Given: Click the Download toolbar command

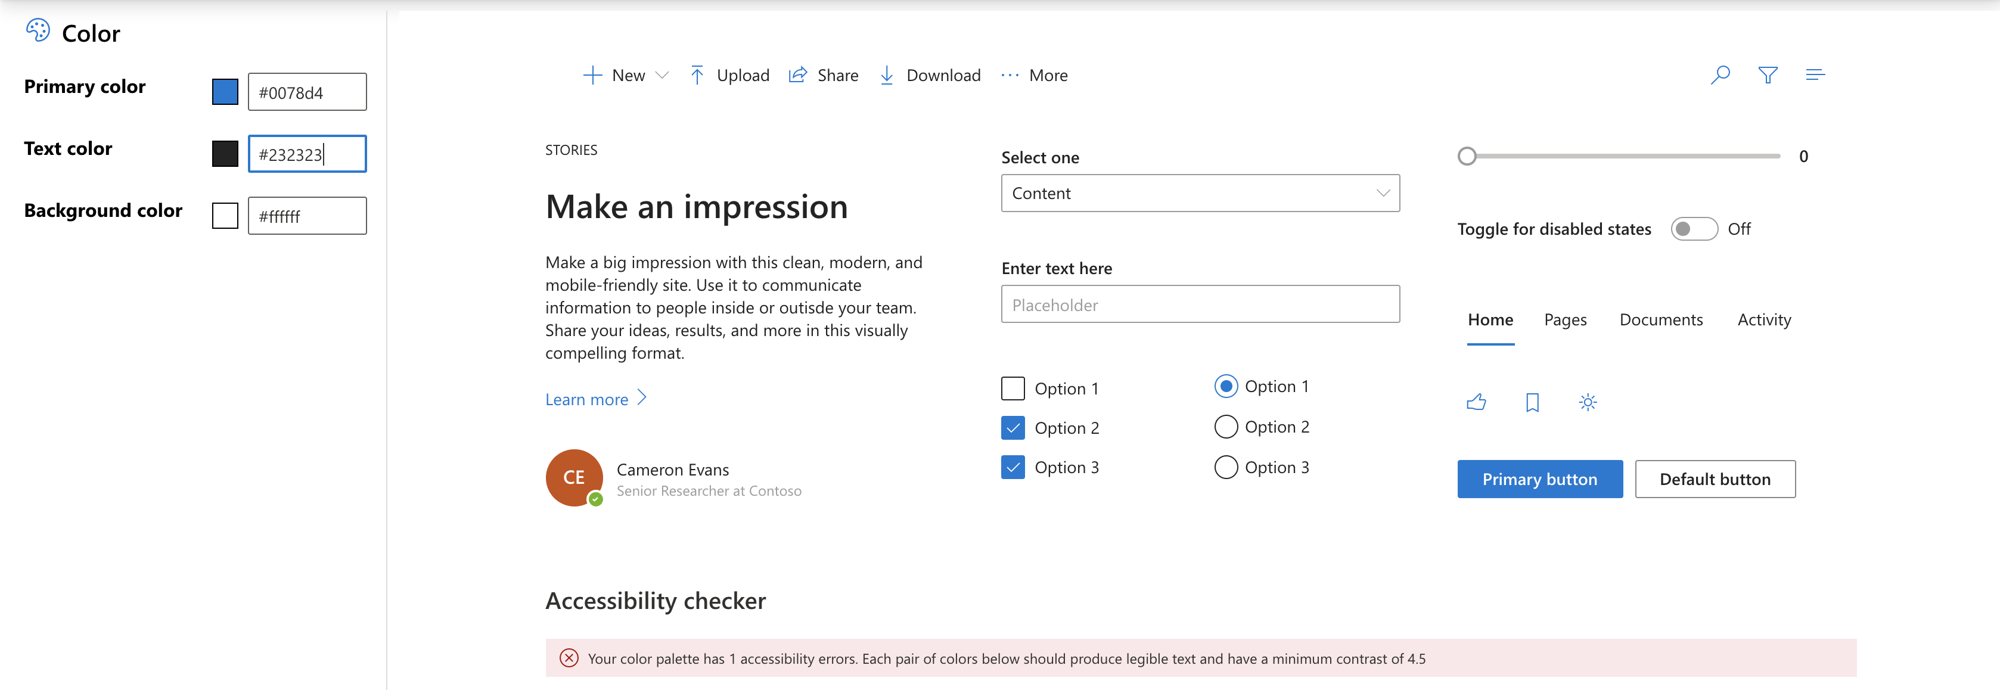Looking at the screenshot, I should 929,75.
